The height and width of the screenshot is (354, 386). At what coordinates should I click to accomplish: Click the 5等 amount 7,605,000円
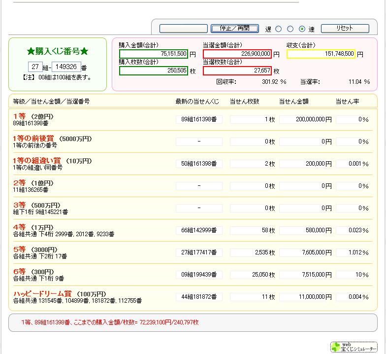tap(306, 252)
